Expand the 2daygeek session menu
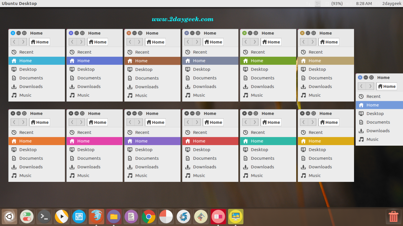Viewport: 403px width, 226px height. pyautogui.click(x=391, y=4)
